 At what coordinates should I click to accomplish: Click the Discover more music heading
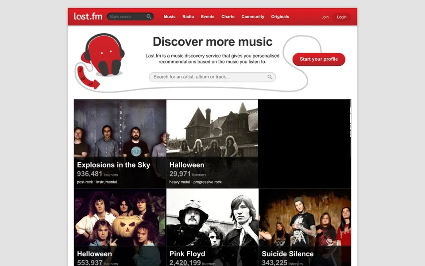[x=212, y=42]
